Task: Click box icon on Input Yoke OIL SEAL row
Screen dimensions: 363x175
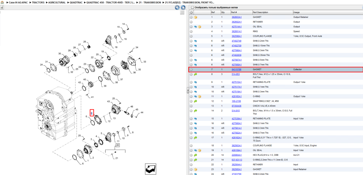Action: point(199,150)
